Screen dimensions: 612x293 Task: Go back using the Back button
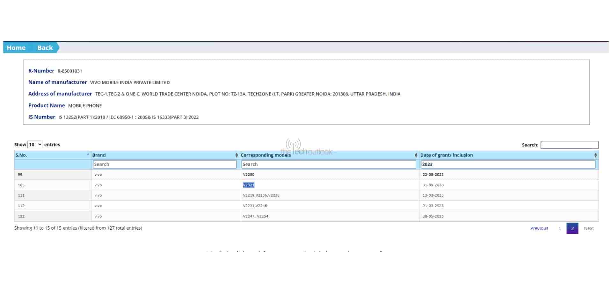pyautogui.click(x=45, y=48)
